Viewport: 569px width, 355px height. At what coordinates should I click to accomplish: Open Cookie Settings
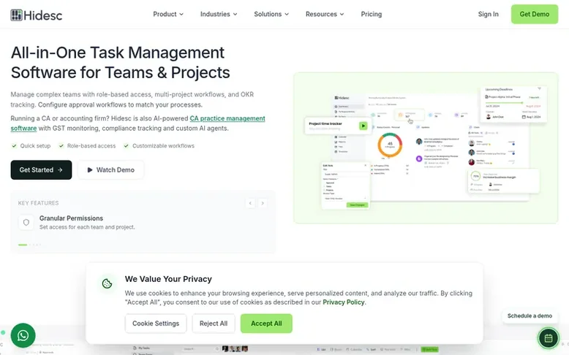point(156,324)
